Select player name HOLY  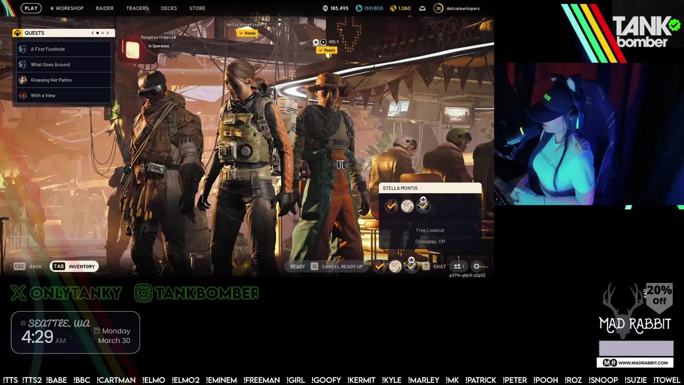334,42
